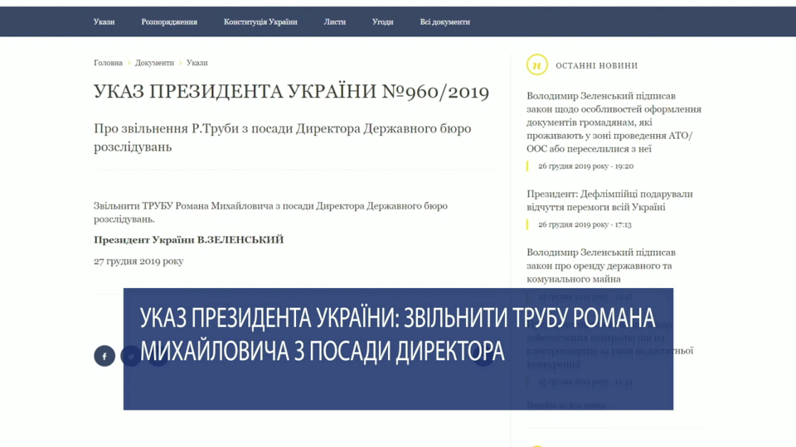This screenshot has width=796, height=447.
Task: Open news about Дефлімпійці victory
Action: (609, 200)
